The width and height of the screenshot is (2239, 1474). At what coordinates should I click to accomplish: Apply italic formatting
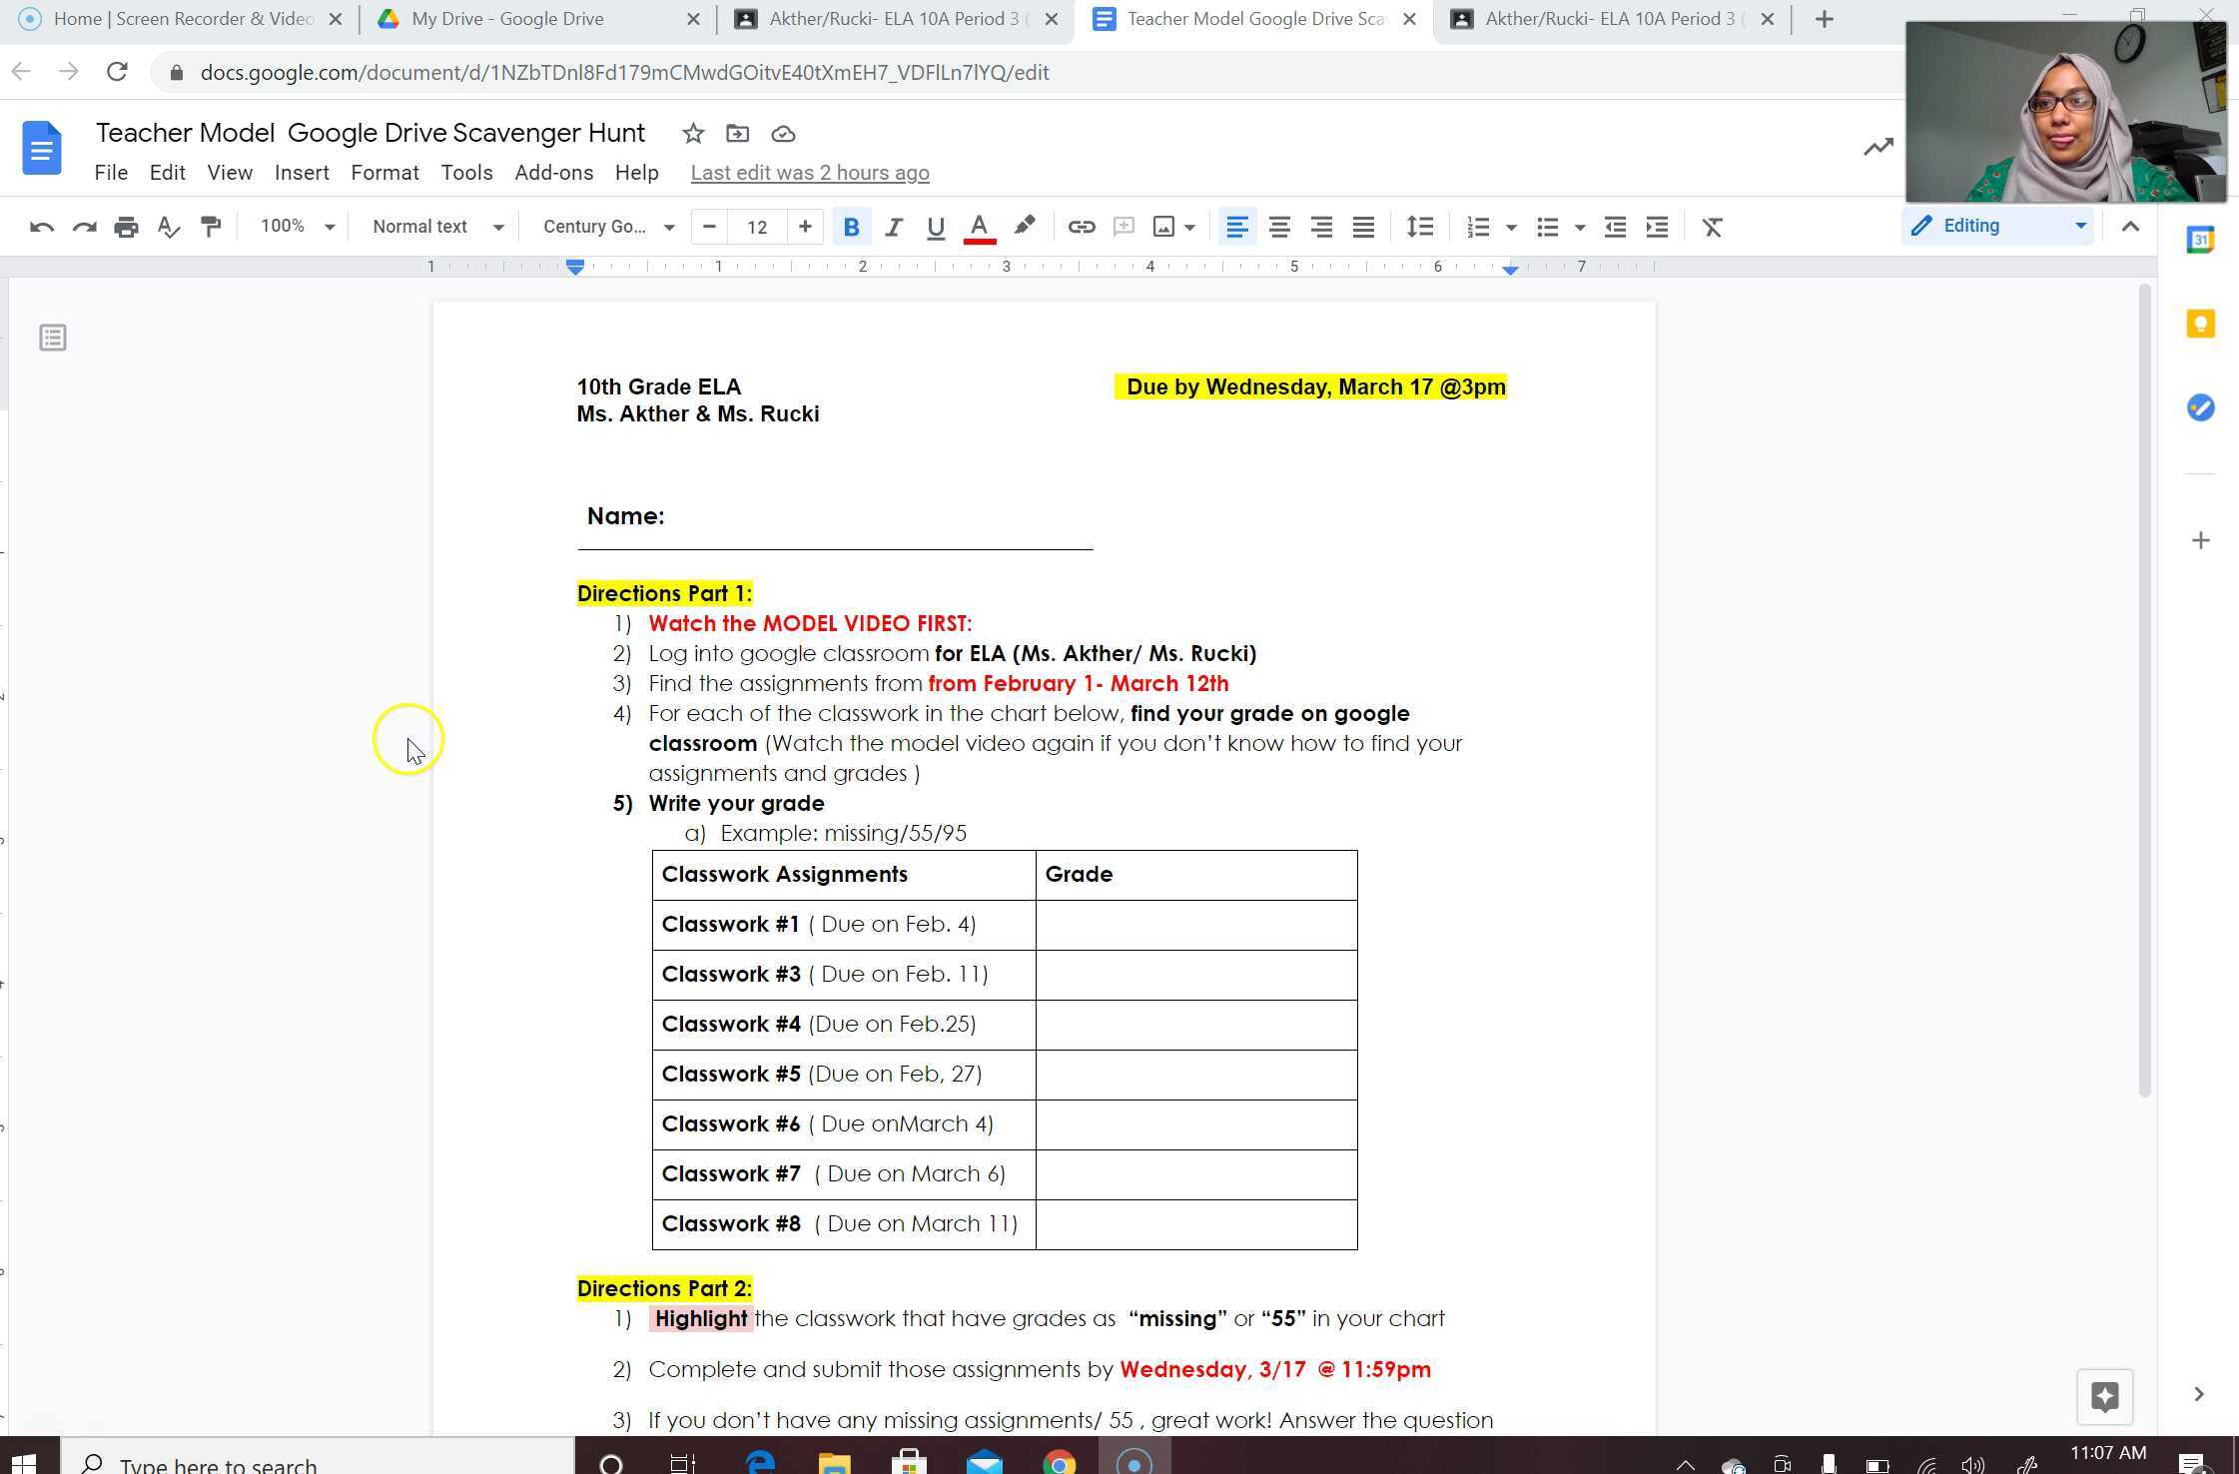pos(894,227)
